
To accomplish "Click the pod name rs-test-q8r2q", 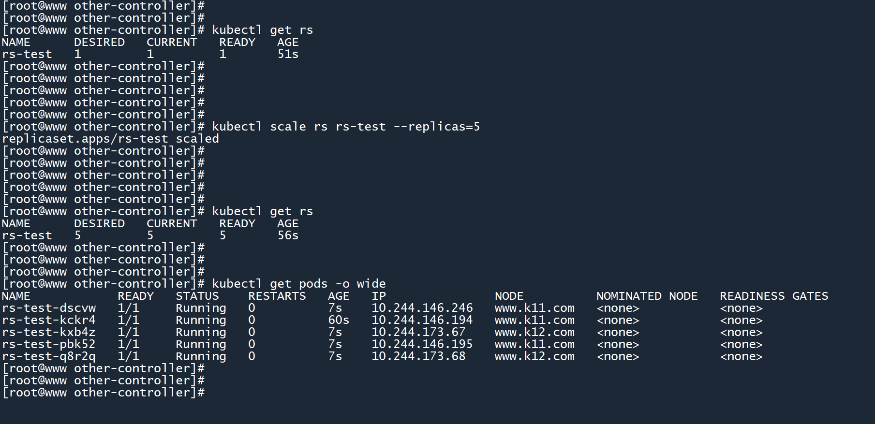I will point(49,356).
